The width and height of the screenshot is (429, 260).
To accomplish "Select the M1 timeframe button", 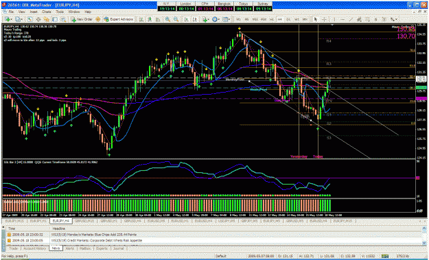I will [238, 19].
